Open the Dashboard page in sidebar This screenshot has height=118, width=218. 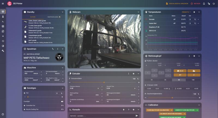pos(3,12)
